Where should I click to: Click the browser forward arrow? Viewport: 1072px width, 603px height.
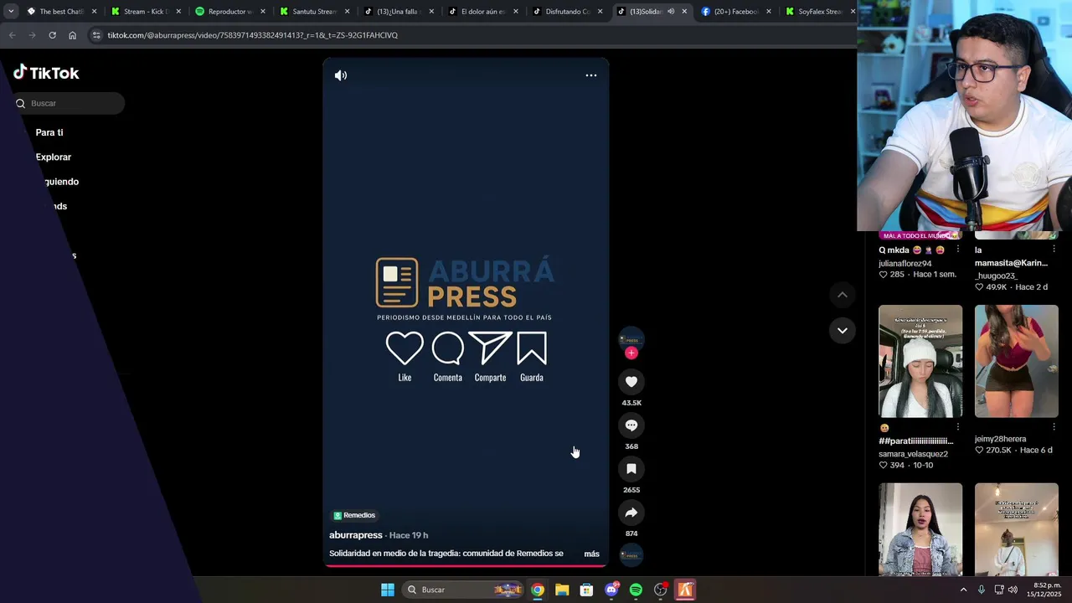coord(32,35)
